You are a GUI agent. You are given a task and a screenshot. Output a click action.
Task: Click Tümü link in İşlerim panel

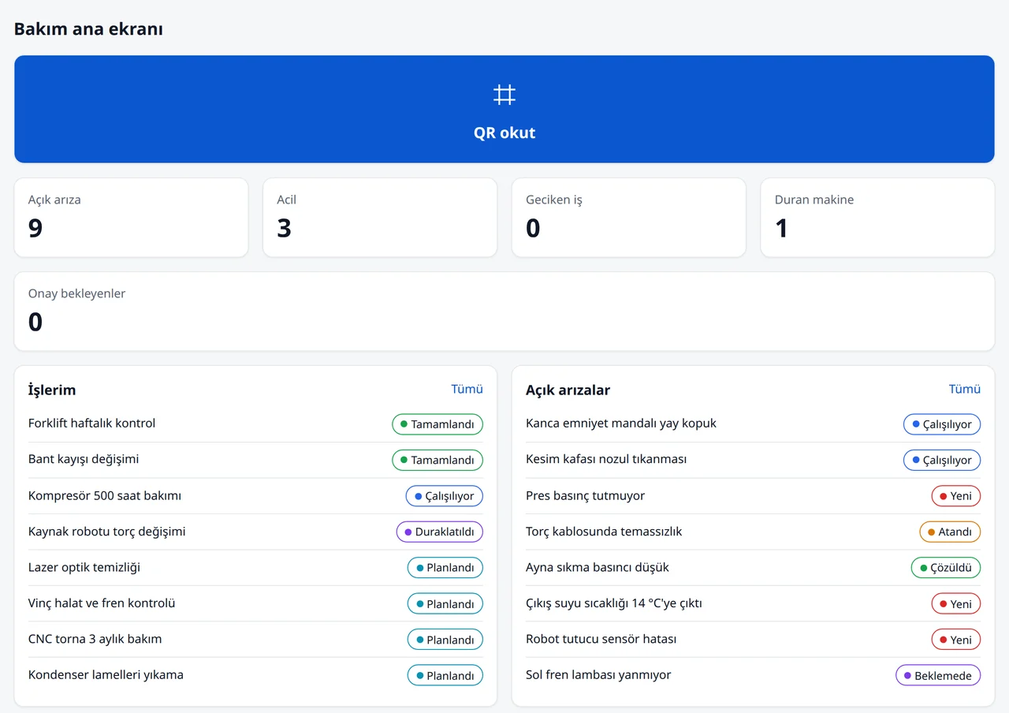click(x=467, y=389)
